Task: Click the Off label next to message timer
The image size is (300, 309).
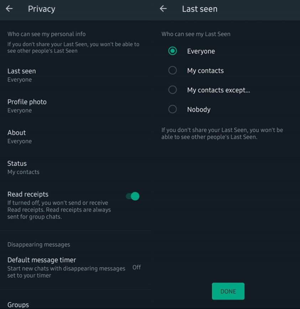Action: (x=136, y=267)
